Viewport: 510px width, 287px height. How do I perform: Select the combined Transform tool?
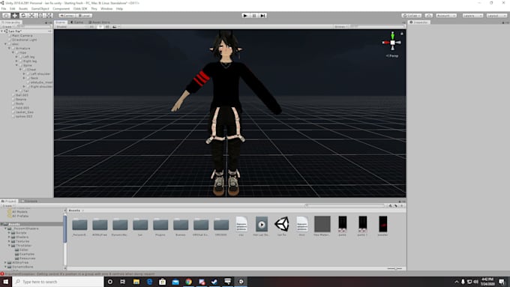[x=49, y=15]
